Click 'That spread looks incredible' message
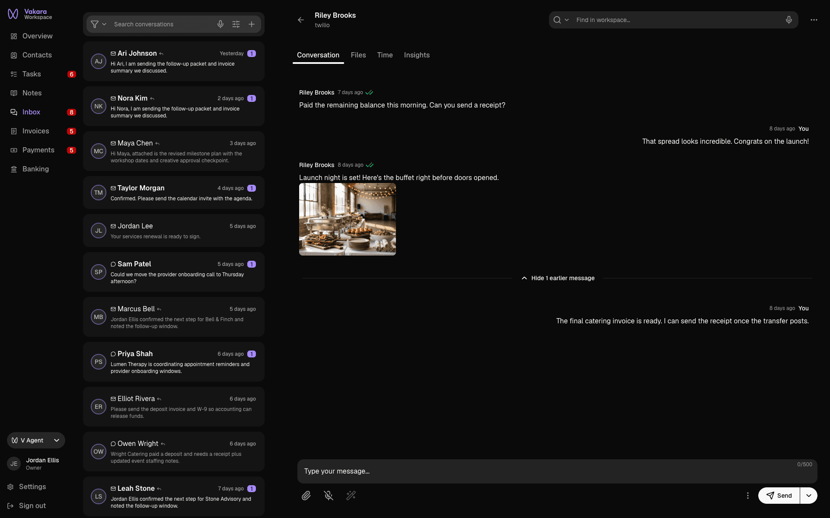The image size is (830, 518). [x=725, y=142]
